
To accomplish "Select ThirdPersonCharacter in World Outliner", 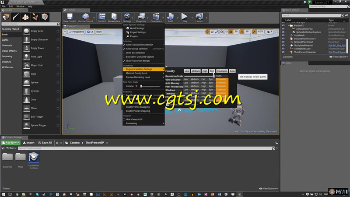I will tap(304, 52).
